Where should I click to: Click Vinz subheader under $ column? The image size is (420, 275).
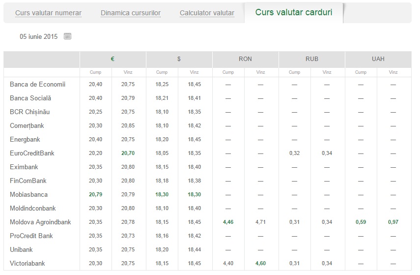point(194,72)
